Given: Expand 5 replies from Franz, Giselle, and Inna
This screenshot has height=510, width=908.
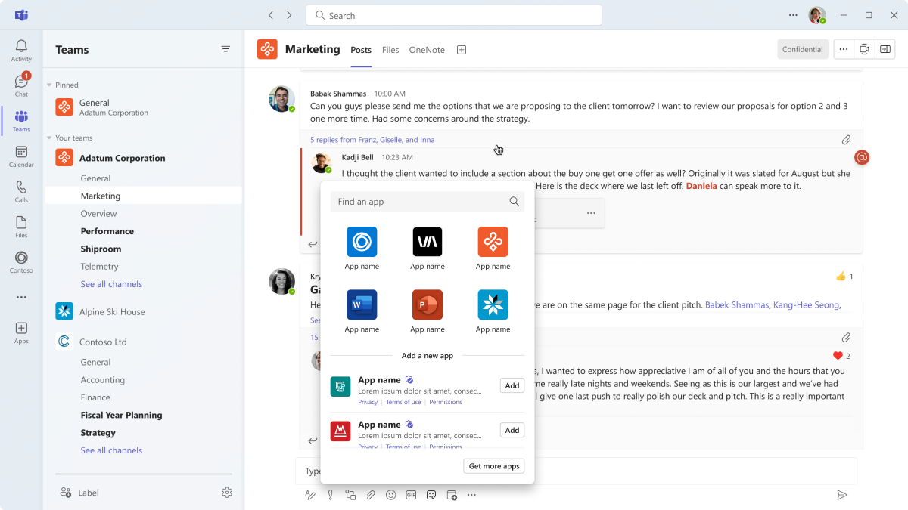Looking at the screenshot, I should (x=372, y=140).
